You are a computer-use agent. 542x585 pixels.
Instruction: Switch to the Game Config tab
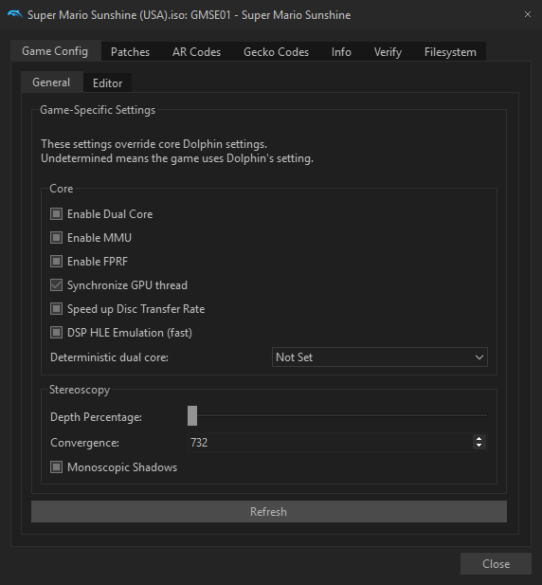point(56,51)
